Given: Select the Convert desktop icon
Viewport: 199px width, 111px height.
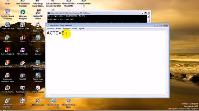Looking at the screenshot, I should [x=38, y=51].
